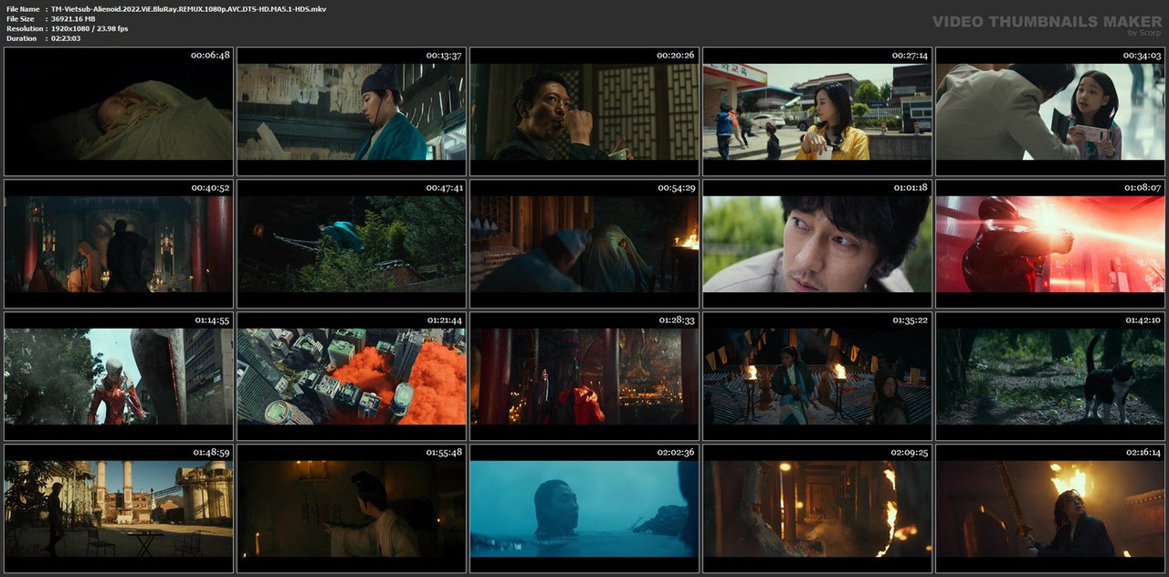Image resolution: width=1169 pixels, height=577 pixels.
Task: Select the thumbnail timestamped 00:13:37
Action: [x=352, y=111]
